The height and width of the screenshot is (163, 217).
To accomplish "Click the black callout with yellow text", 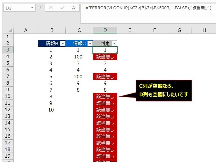I will [163, 91].
